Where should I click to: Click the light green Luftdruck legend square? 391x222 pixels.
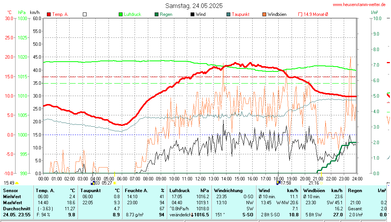[x=121, y=14]
